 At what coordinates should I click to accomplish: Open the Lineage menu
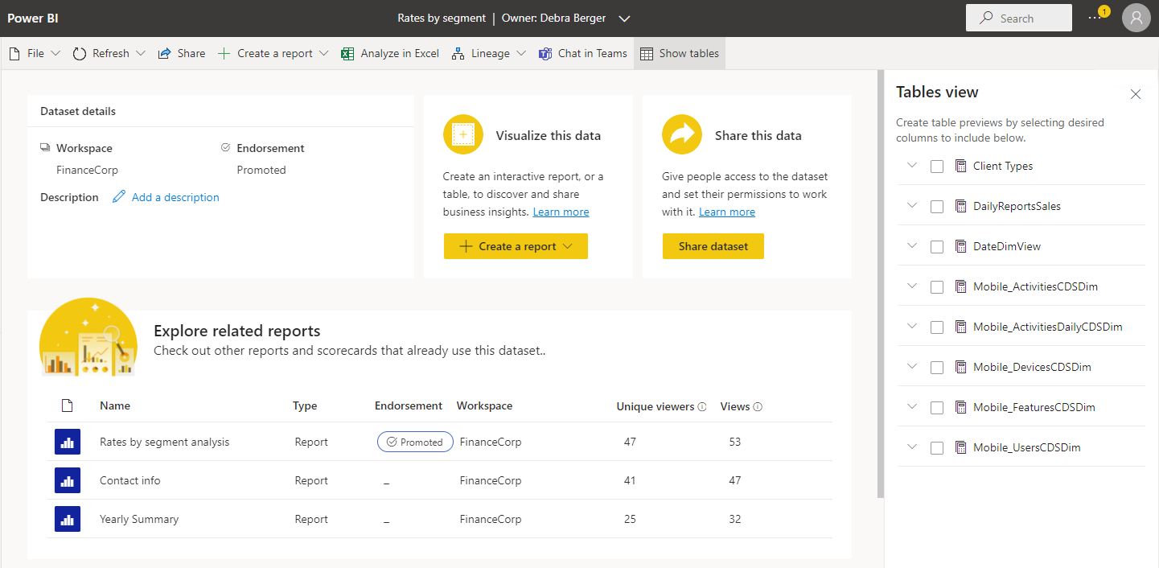point(489,54)
